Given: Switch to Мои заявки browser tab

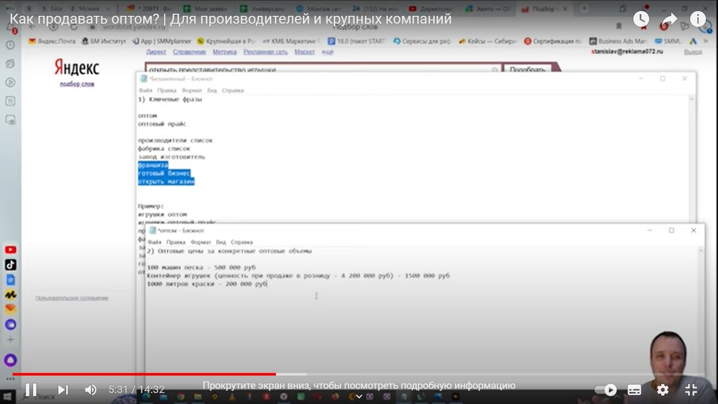Looking at the screenshot, I should point(205,8).
